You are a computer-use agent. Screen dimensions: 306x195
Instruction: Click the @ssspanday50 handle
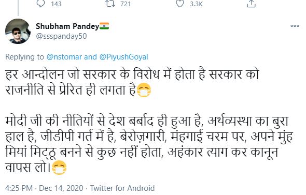click(61, 36)
